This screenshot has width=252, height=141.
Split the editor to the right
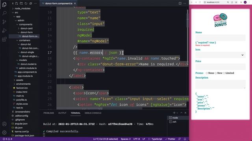[180, 4]
